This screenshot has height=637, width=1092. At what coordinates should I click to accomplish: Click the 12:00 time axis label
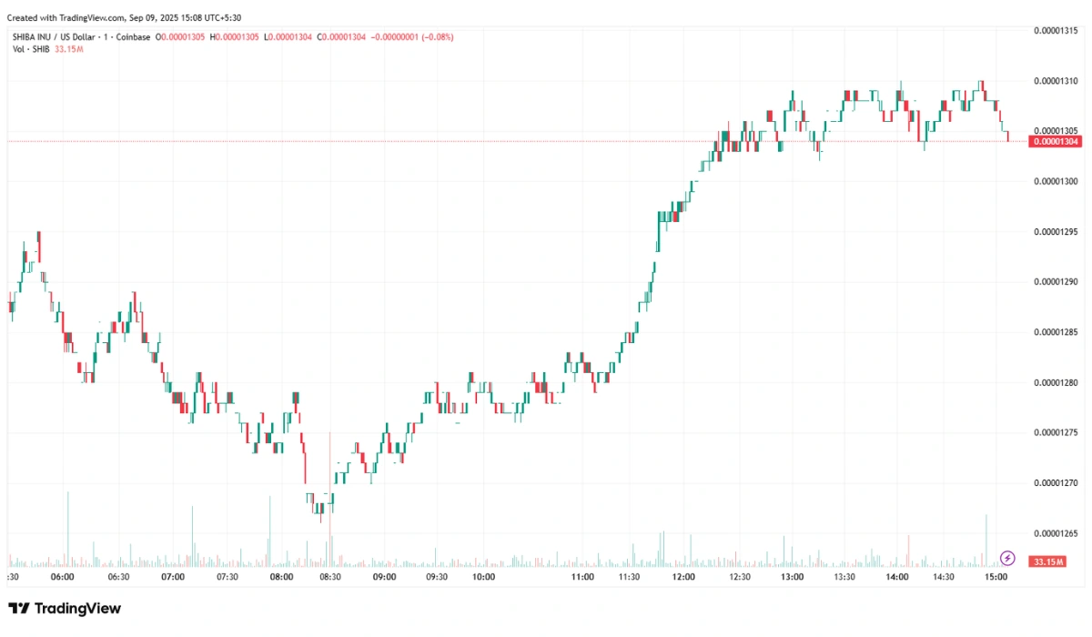click(x=683, y=577)
